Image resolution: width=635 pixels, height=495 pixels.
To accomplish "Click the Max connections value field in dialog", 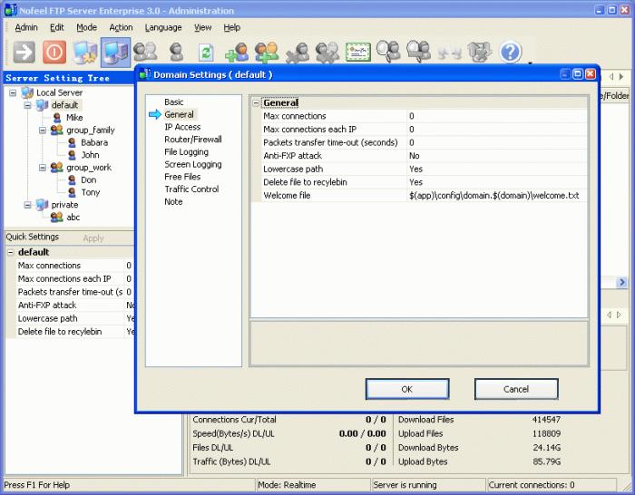I will [x=497, y=116].
